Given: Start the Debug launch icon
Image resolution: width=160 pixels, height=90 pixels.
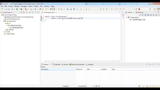Looking at the screenshot, I should 12,9.
